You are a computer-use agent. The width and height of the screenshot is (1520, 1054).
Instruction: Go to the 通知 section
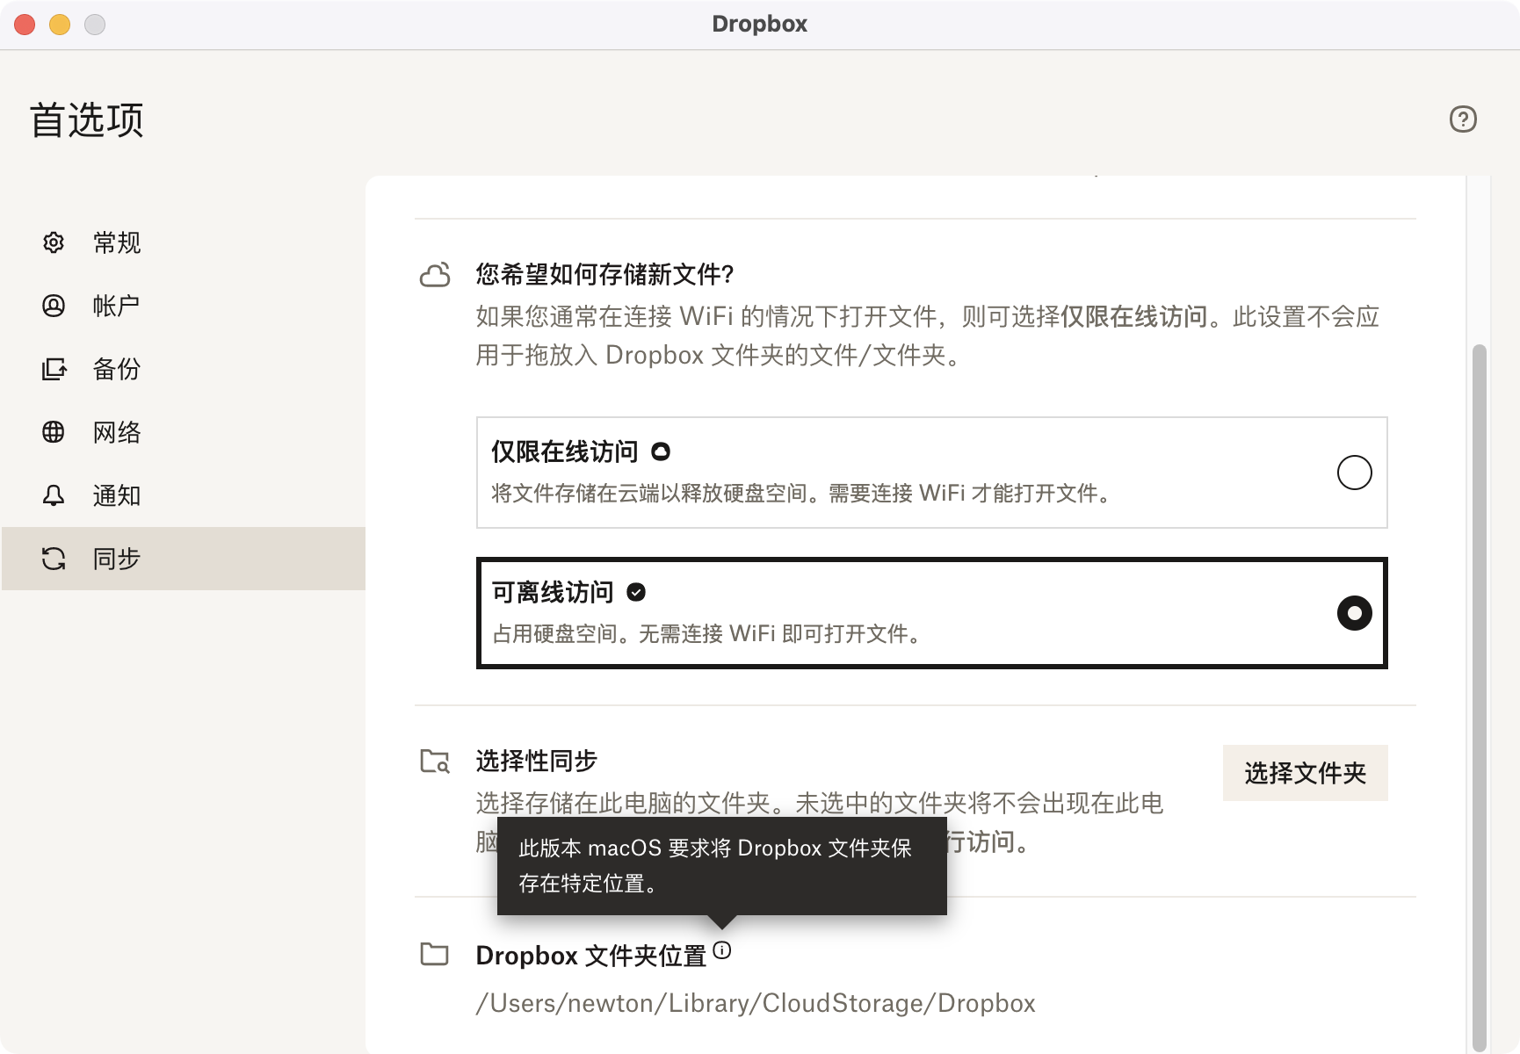pos(183,495)
